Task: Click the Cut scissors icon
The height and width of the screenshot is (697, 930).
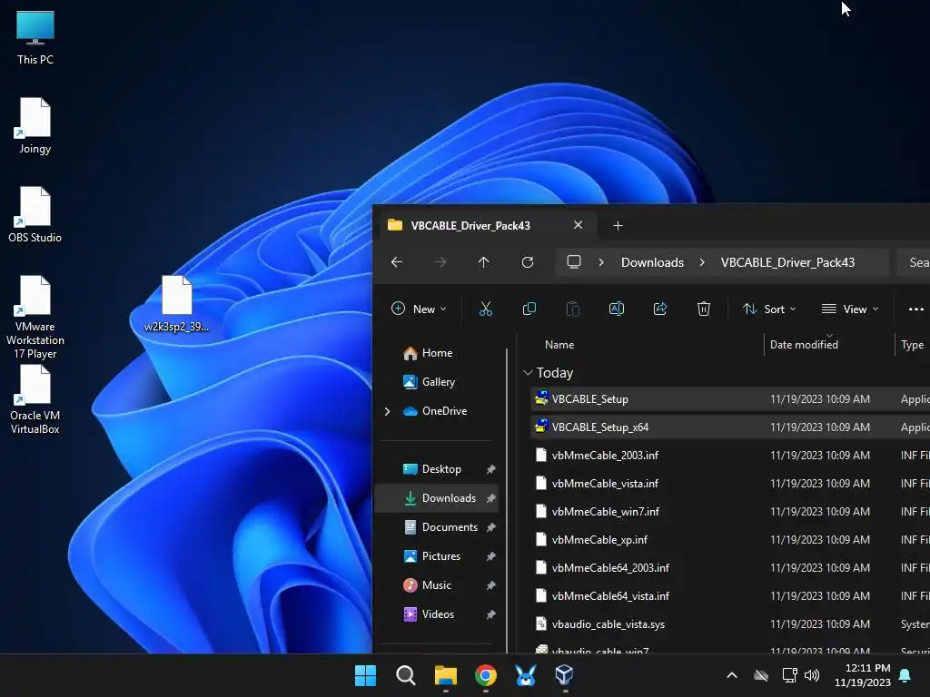Action: tap(486, 309)
